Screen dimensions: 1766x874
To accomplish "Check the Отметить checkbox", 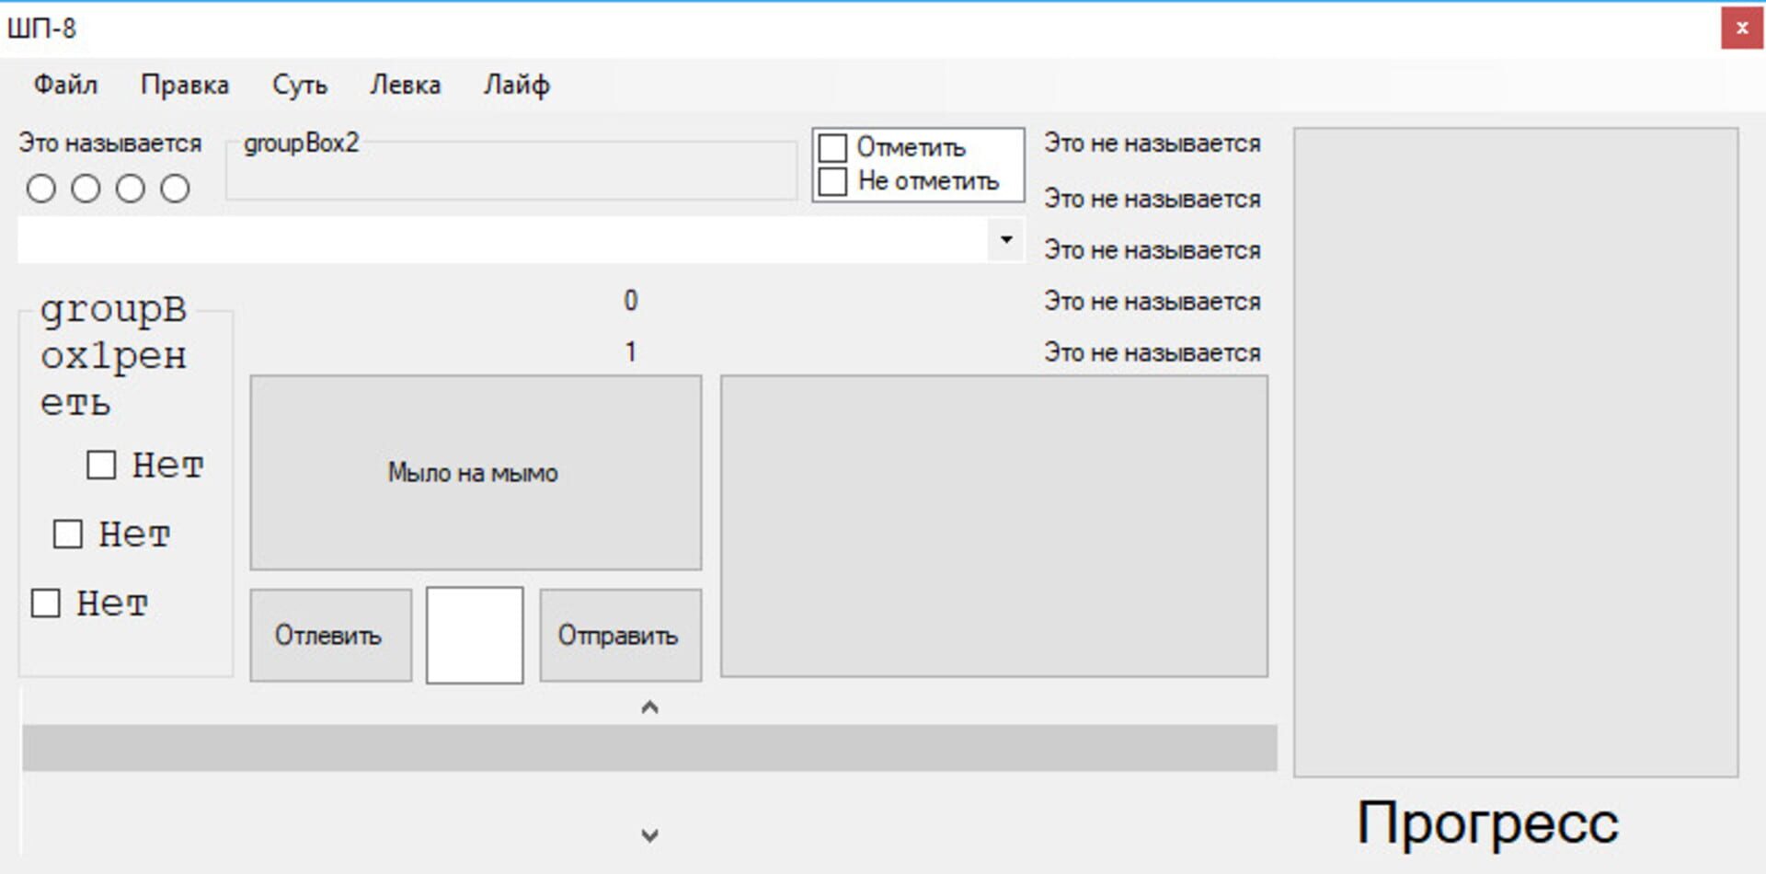I will pos(833,145).
